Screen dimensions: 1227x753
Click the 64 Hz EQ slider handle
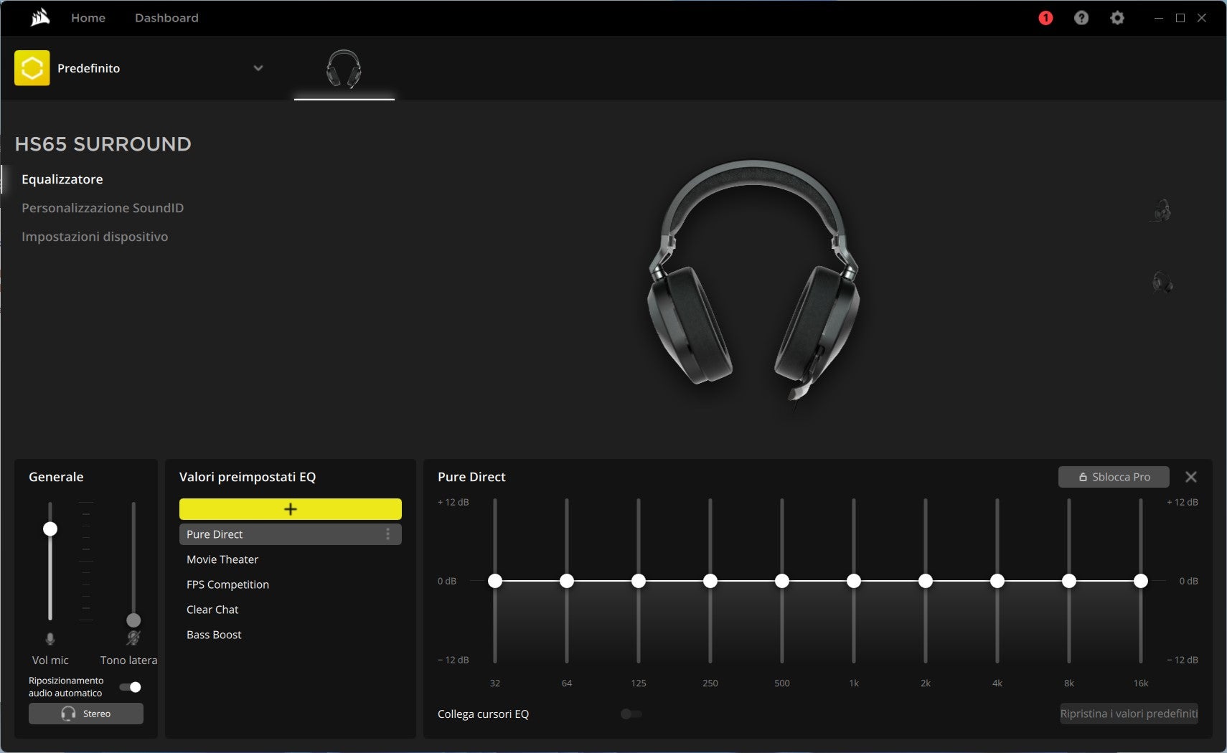tap(567, 581)
